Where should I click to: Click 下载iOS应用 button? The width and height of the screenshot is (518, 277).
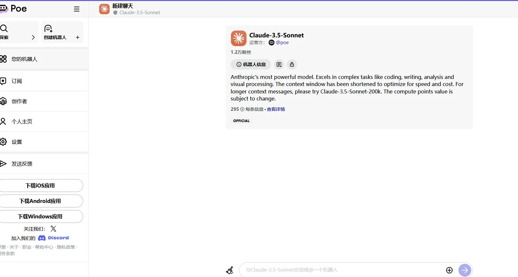click(x=40, y=186)
